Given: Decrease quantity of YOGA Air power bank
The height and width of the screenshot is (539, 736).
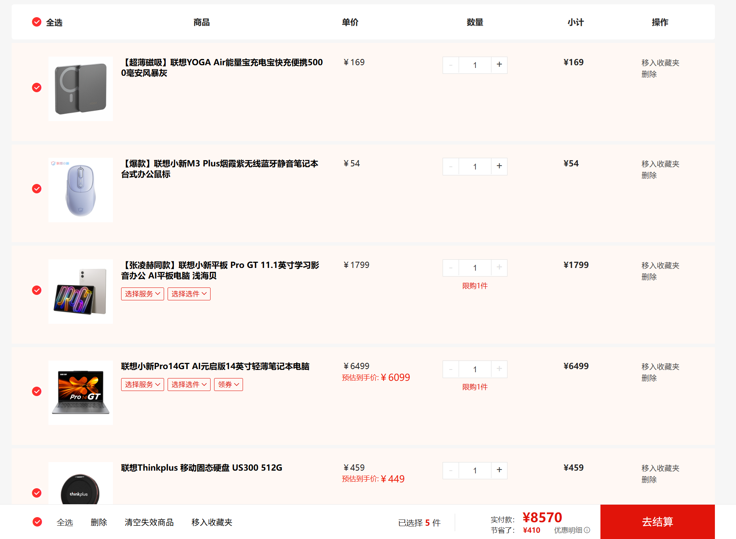Looking at the screenshot, I should tap(451, 65).
